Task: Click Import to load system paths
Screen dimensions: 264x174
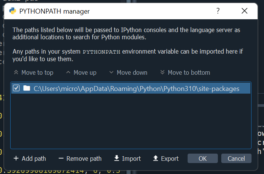Action: [127, 159]
